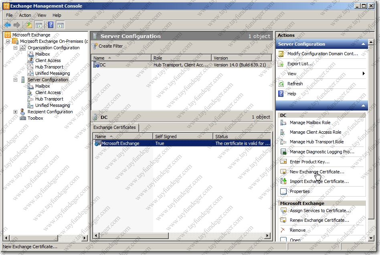
Task: Click the Server Configuration server icon in the tree
Action: coord(23,80)
